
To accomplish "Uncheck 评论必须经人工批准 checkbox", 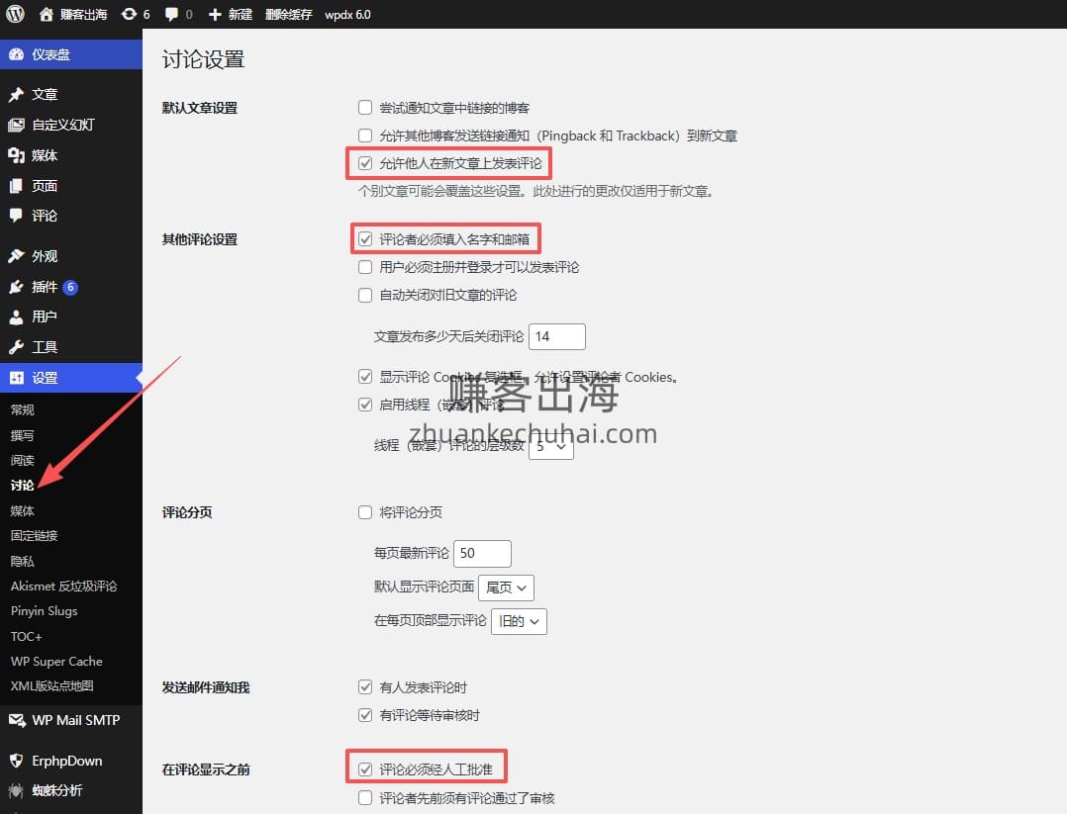I will [365, 769].
